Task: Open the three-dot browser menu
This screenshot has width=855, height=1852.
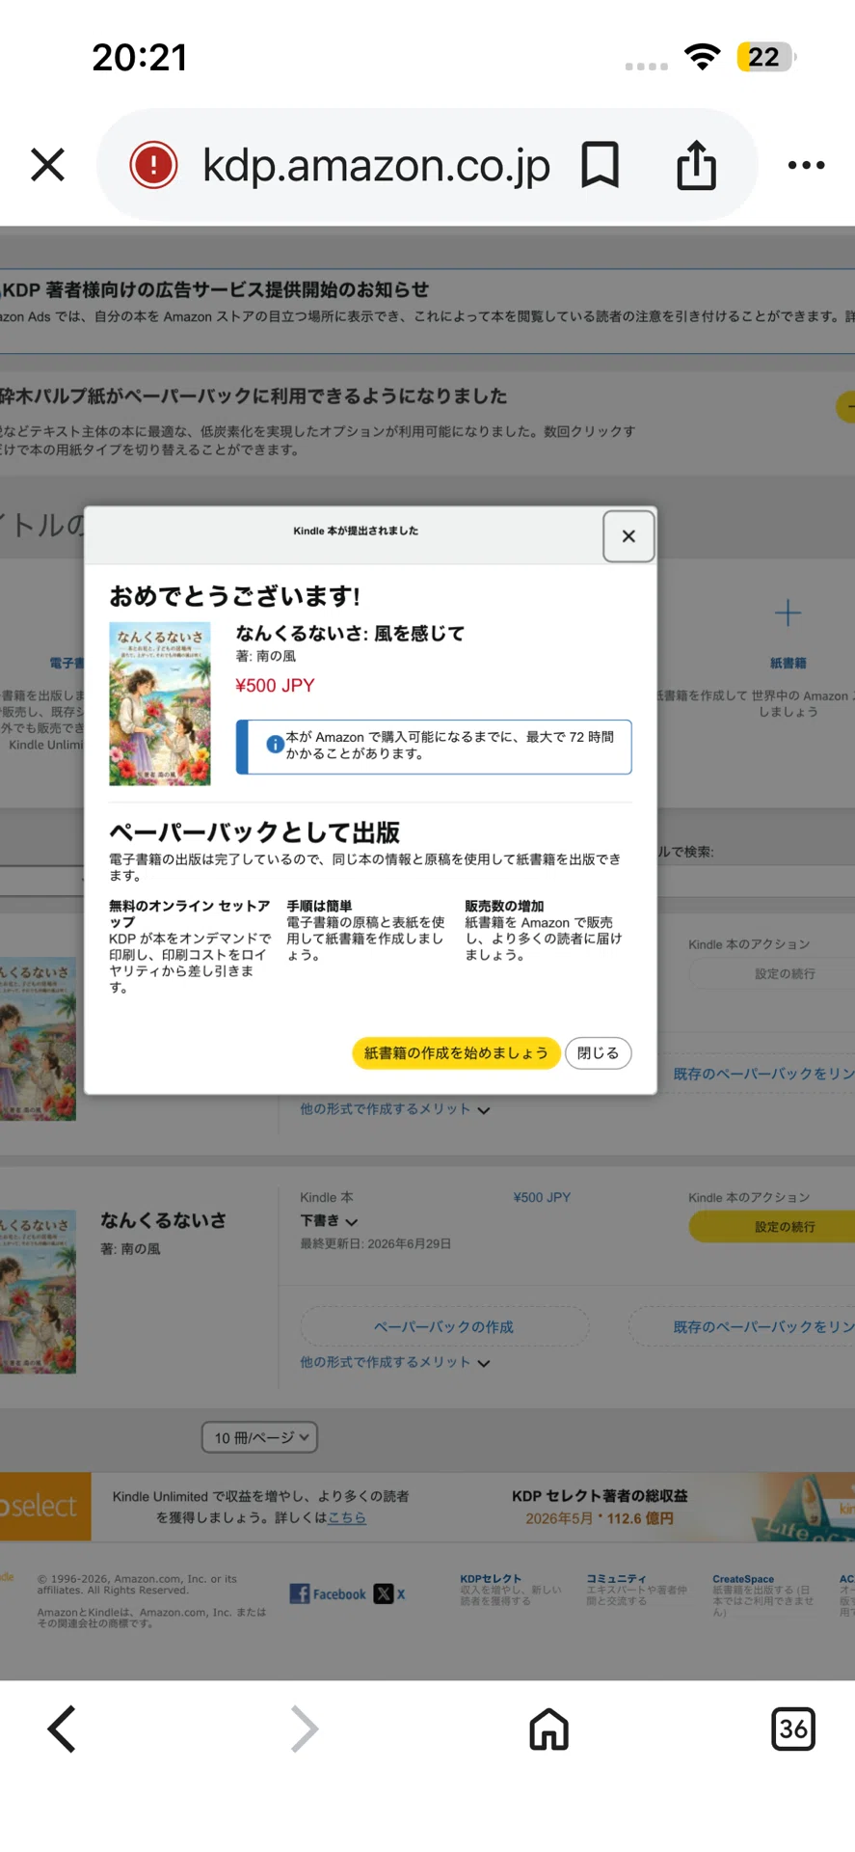Action: tap(806, 165)
